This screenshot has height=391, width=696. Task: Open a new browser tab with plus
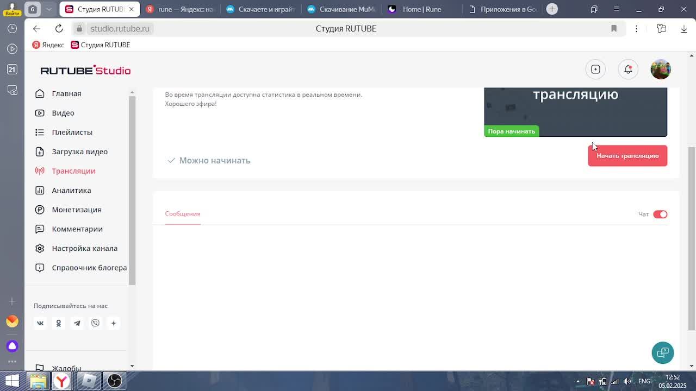552,9
